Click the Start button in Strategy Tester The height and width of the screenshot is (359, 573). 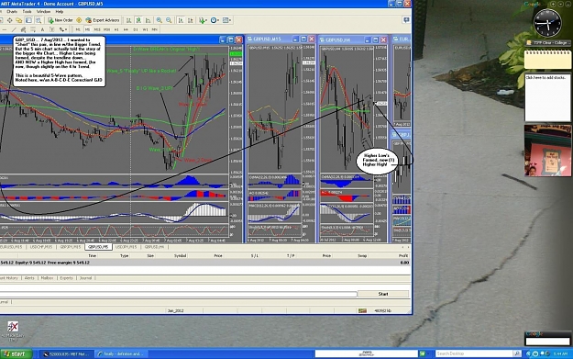[x=383, y=294]
